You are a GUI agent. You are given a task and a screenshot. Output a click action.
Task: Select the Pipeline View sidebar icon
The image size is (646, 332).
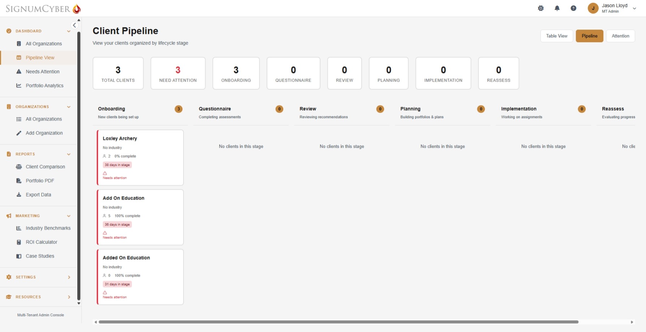pyautogui.click(x=18, y=57)
